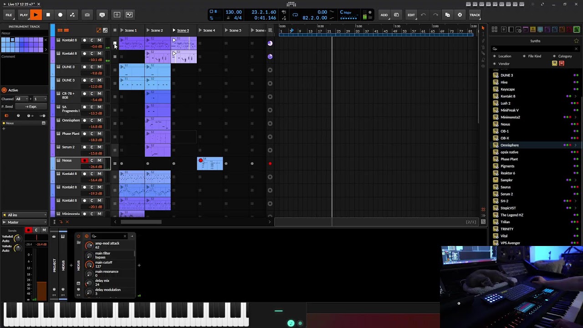The height and width of the screenshot is (328, 583).
Task: Select Vital in the Synths list
Action: click(504, 236)
